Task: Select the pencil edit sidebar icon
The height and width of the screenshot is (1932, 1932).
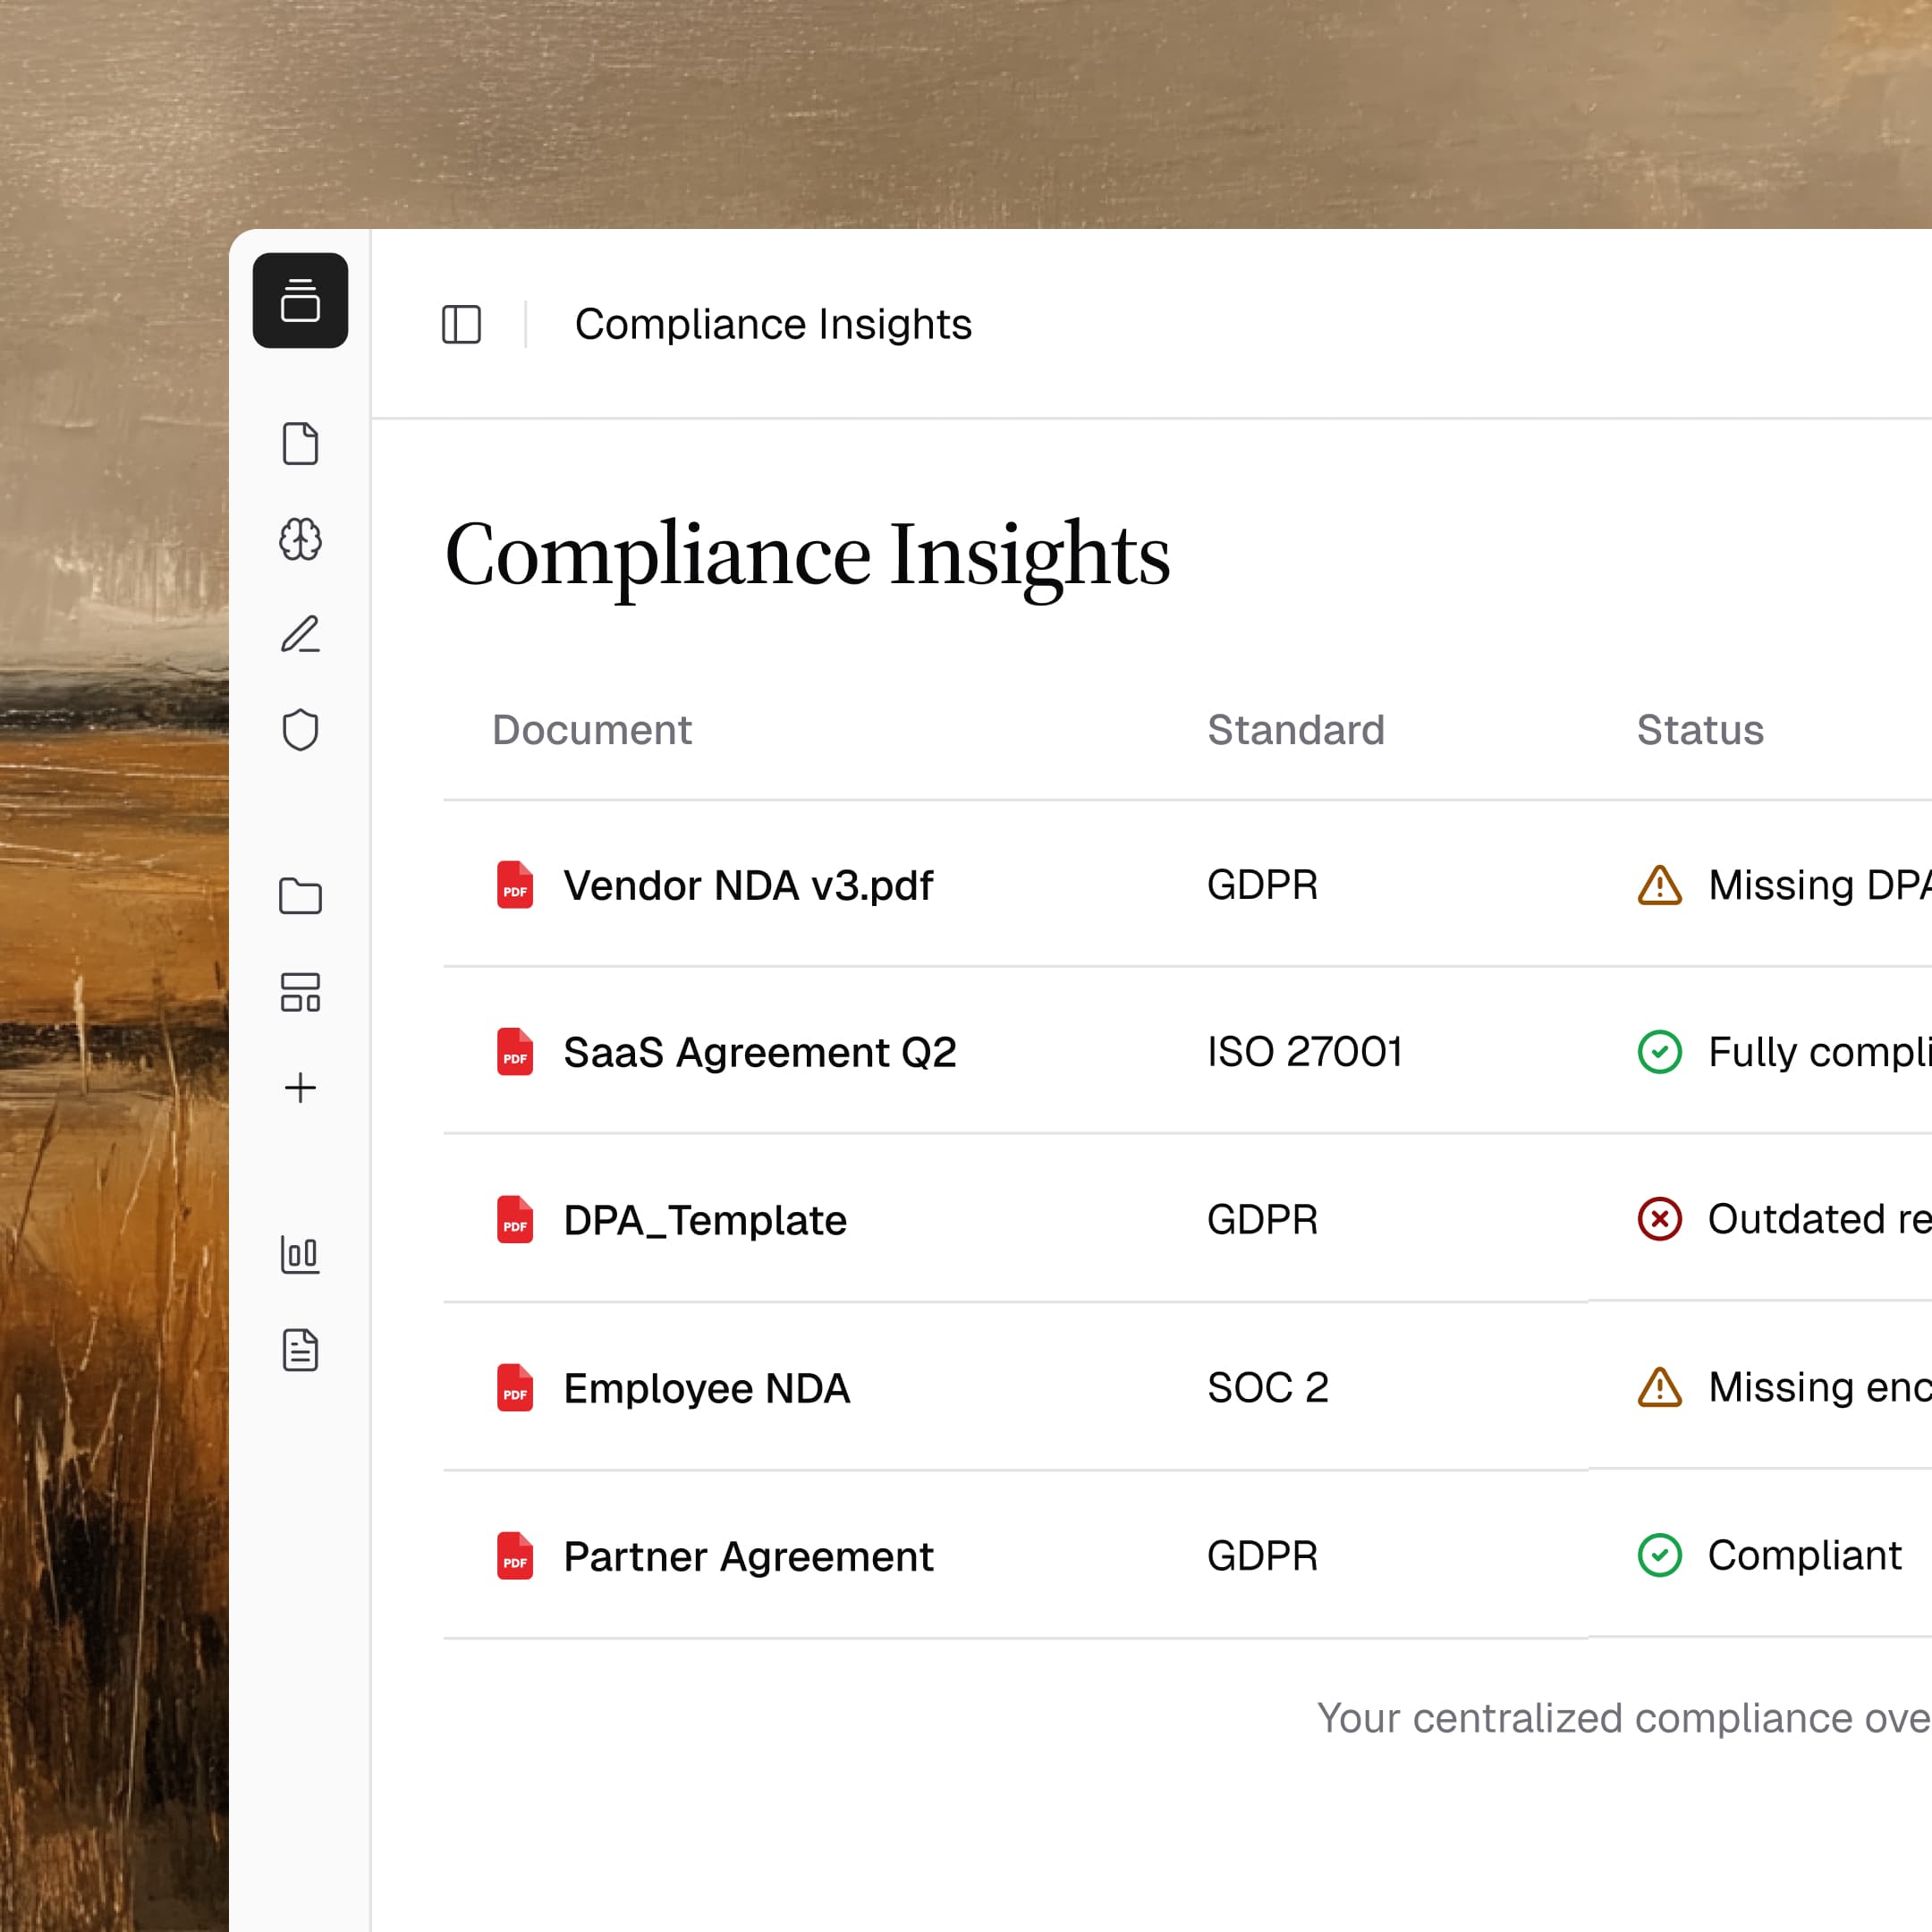Action: coord(300,635)
